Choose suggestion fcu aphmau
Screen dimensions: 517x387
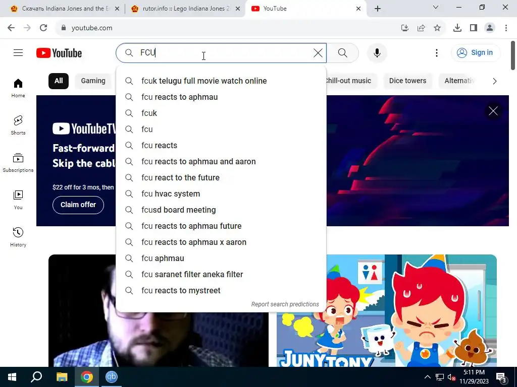click(221, 259)
